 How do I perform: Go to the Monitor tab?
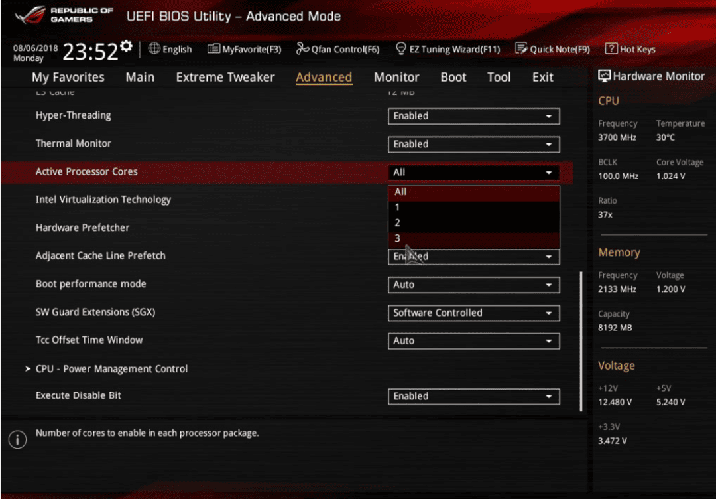click(x=396, y=77)
